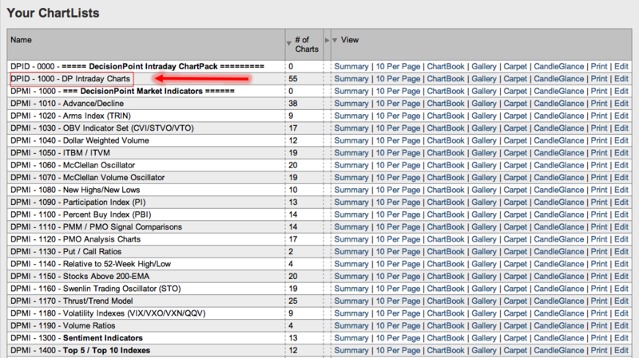Print the DPMI - 1300 Sentiment Indicators list
Viewport: 639px width, 358px height.
click(598, 338)
